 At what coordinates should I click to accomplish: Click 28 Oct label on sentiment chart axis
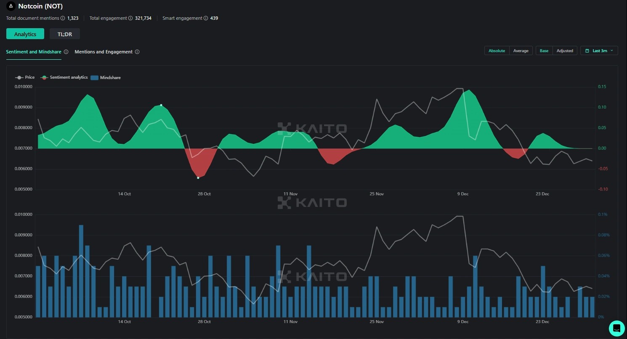click(x=204, y=194)
